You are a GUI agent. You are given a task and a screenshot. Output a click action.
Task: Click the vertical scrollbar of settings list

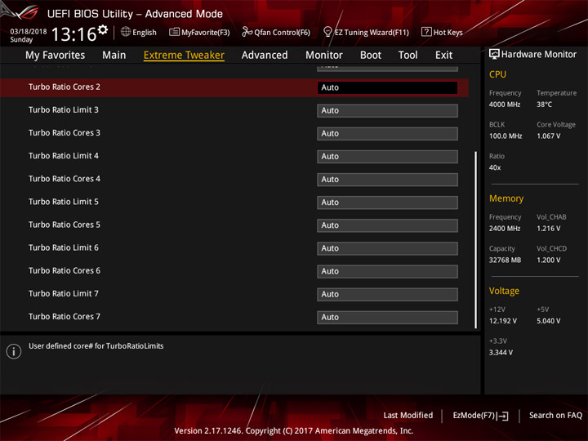coord(475,240)
